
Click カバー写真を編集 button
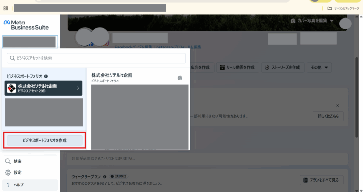click(x=312, y=21)
